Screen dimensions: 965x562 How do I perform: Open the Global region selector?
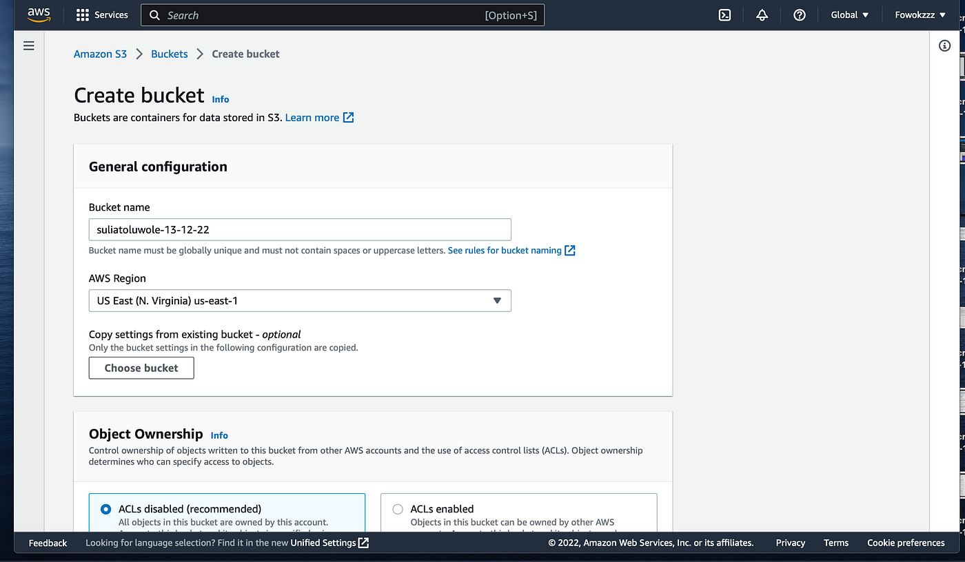coord(849,15)
